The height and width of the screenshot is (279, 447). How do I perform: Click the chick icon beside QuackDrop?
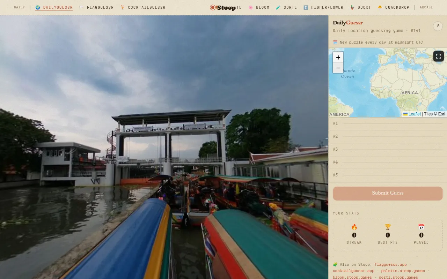click(380, 7)
